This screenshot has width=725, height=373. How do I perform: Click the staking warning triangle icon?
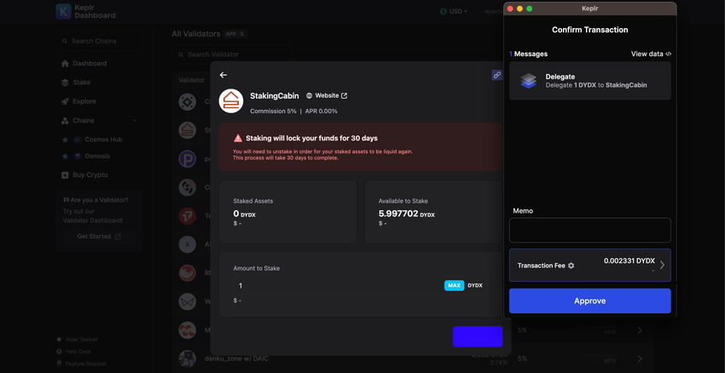(238, 138)
